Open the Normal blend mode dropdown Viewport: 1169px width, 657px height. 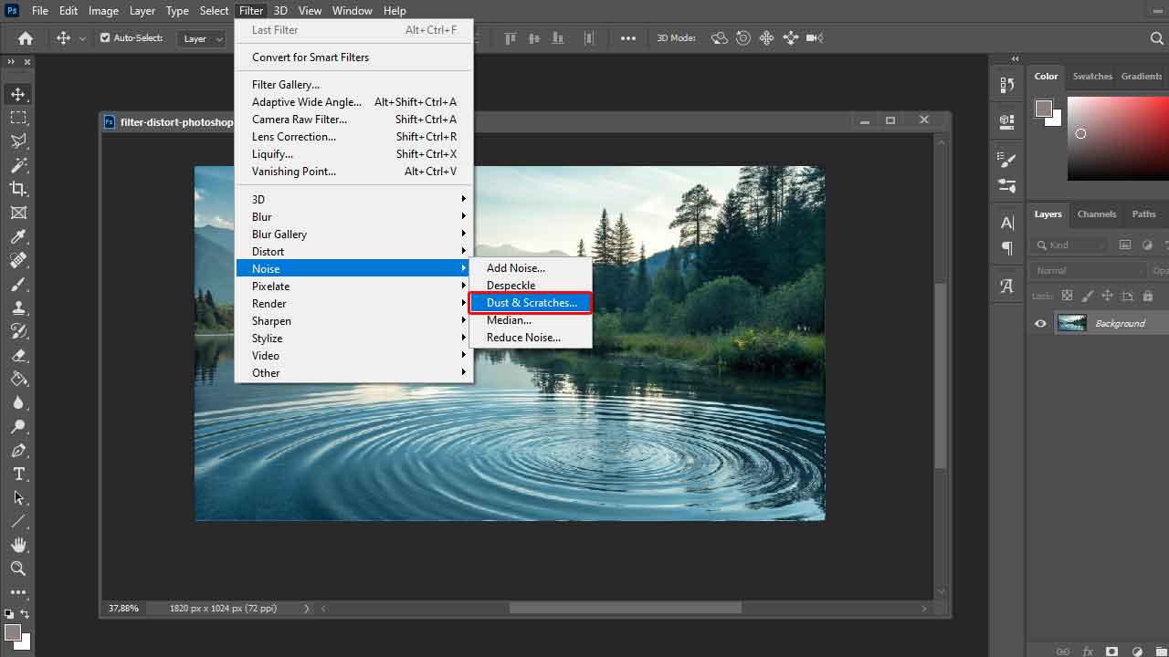click(1089, 270)
